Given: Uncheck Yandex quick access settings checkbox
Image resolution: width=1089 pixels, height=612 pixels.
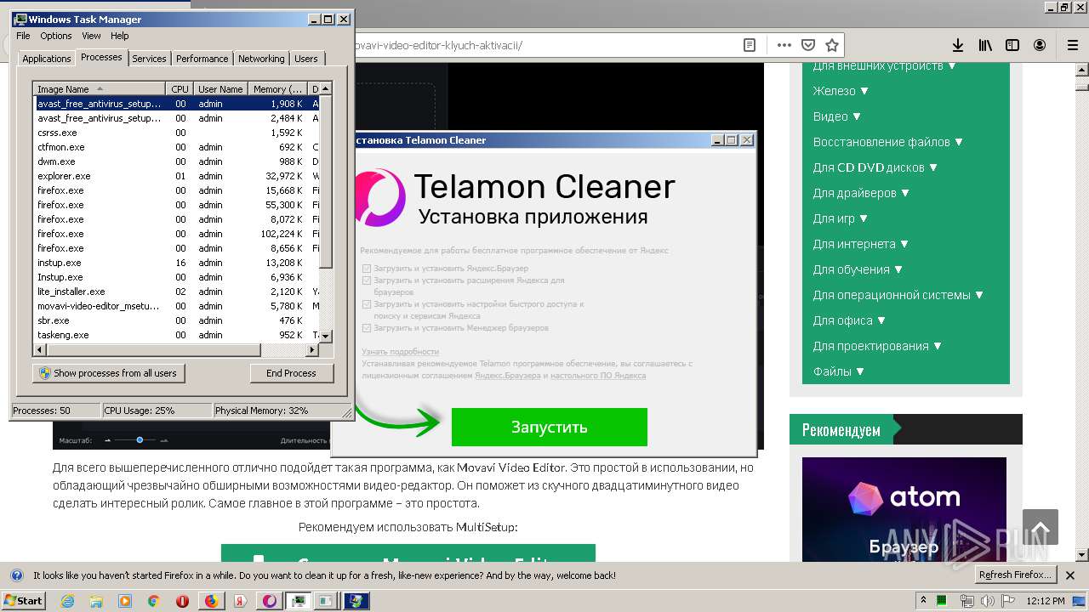Looking at the screenshot, I should (367, 303).
